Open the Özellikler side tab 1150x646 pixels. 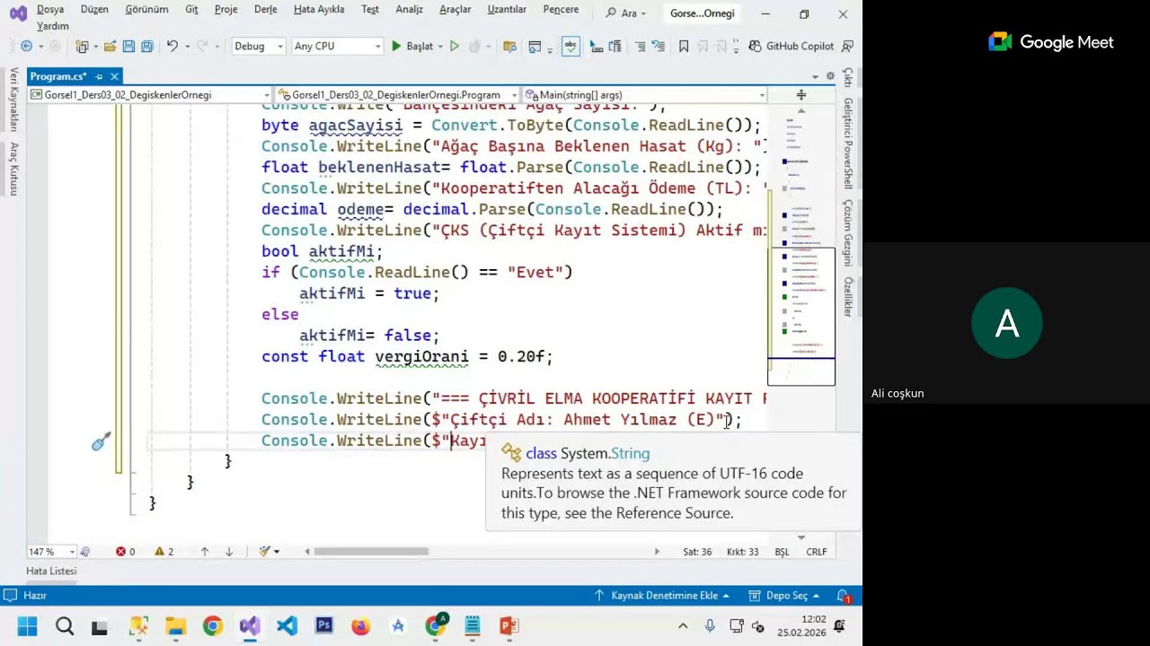[x=847, y=297]
